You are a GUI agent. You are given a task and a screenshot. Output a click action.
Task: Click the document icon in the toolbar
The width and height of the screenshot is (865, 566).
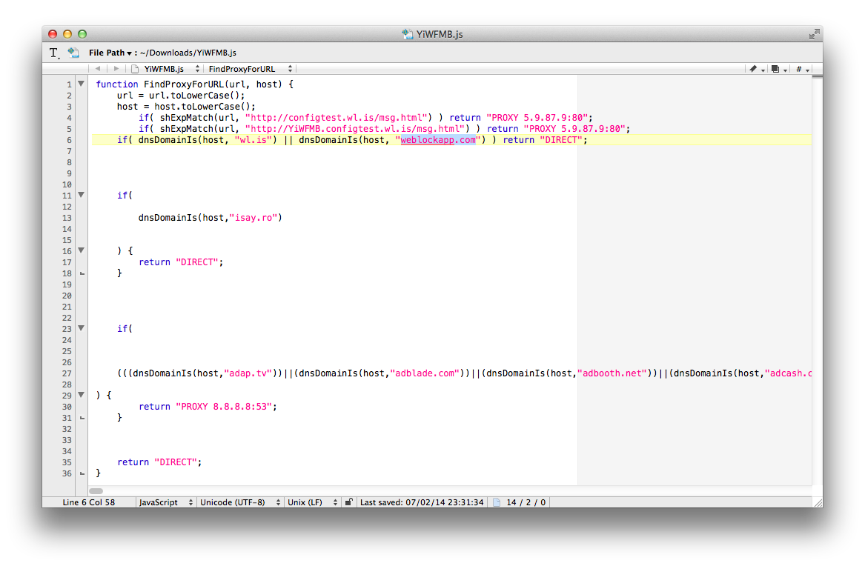click(x=73, y=53)
